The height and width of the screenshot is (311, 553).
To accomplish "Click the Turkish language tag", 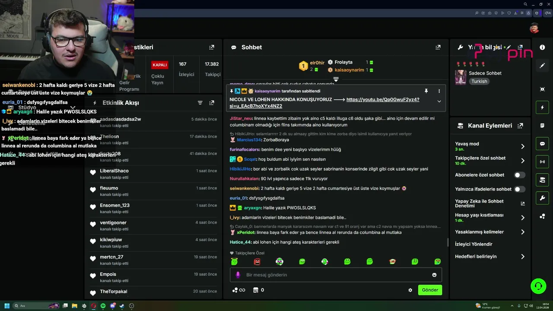I will point(479,81).
